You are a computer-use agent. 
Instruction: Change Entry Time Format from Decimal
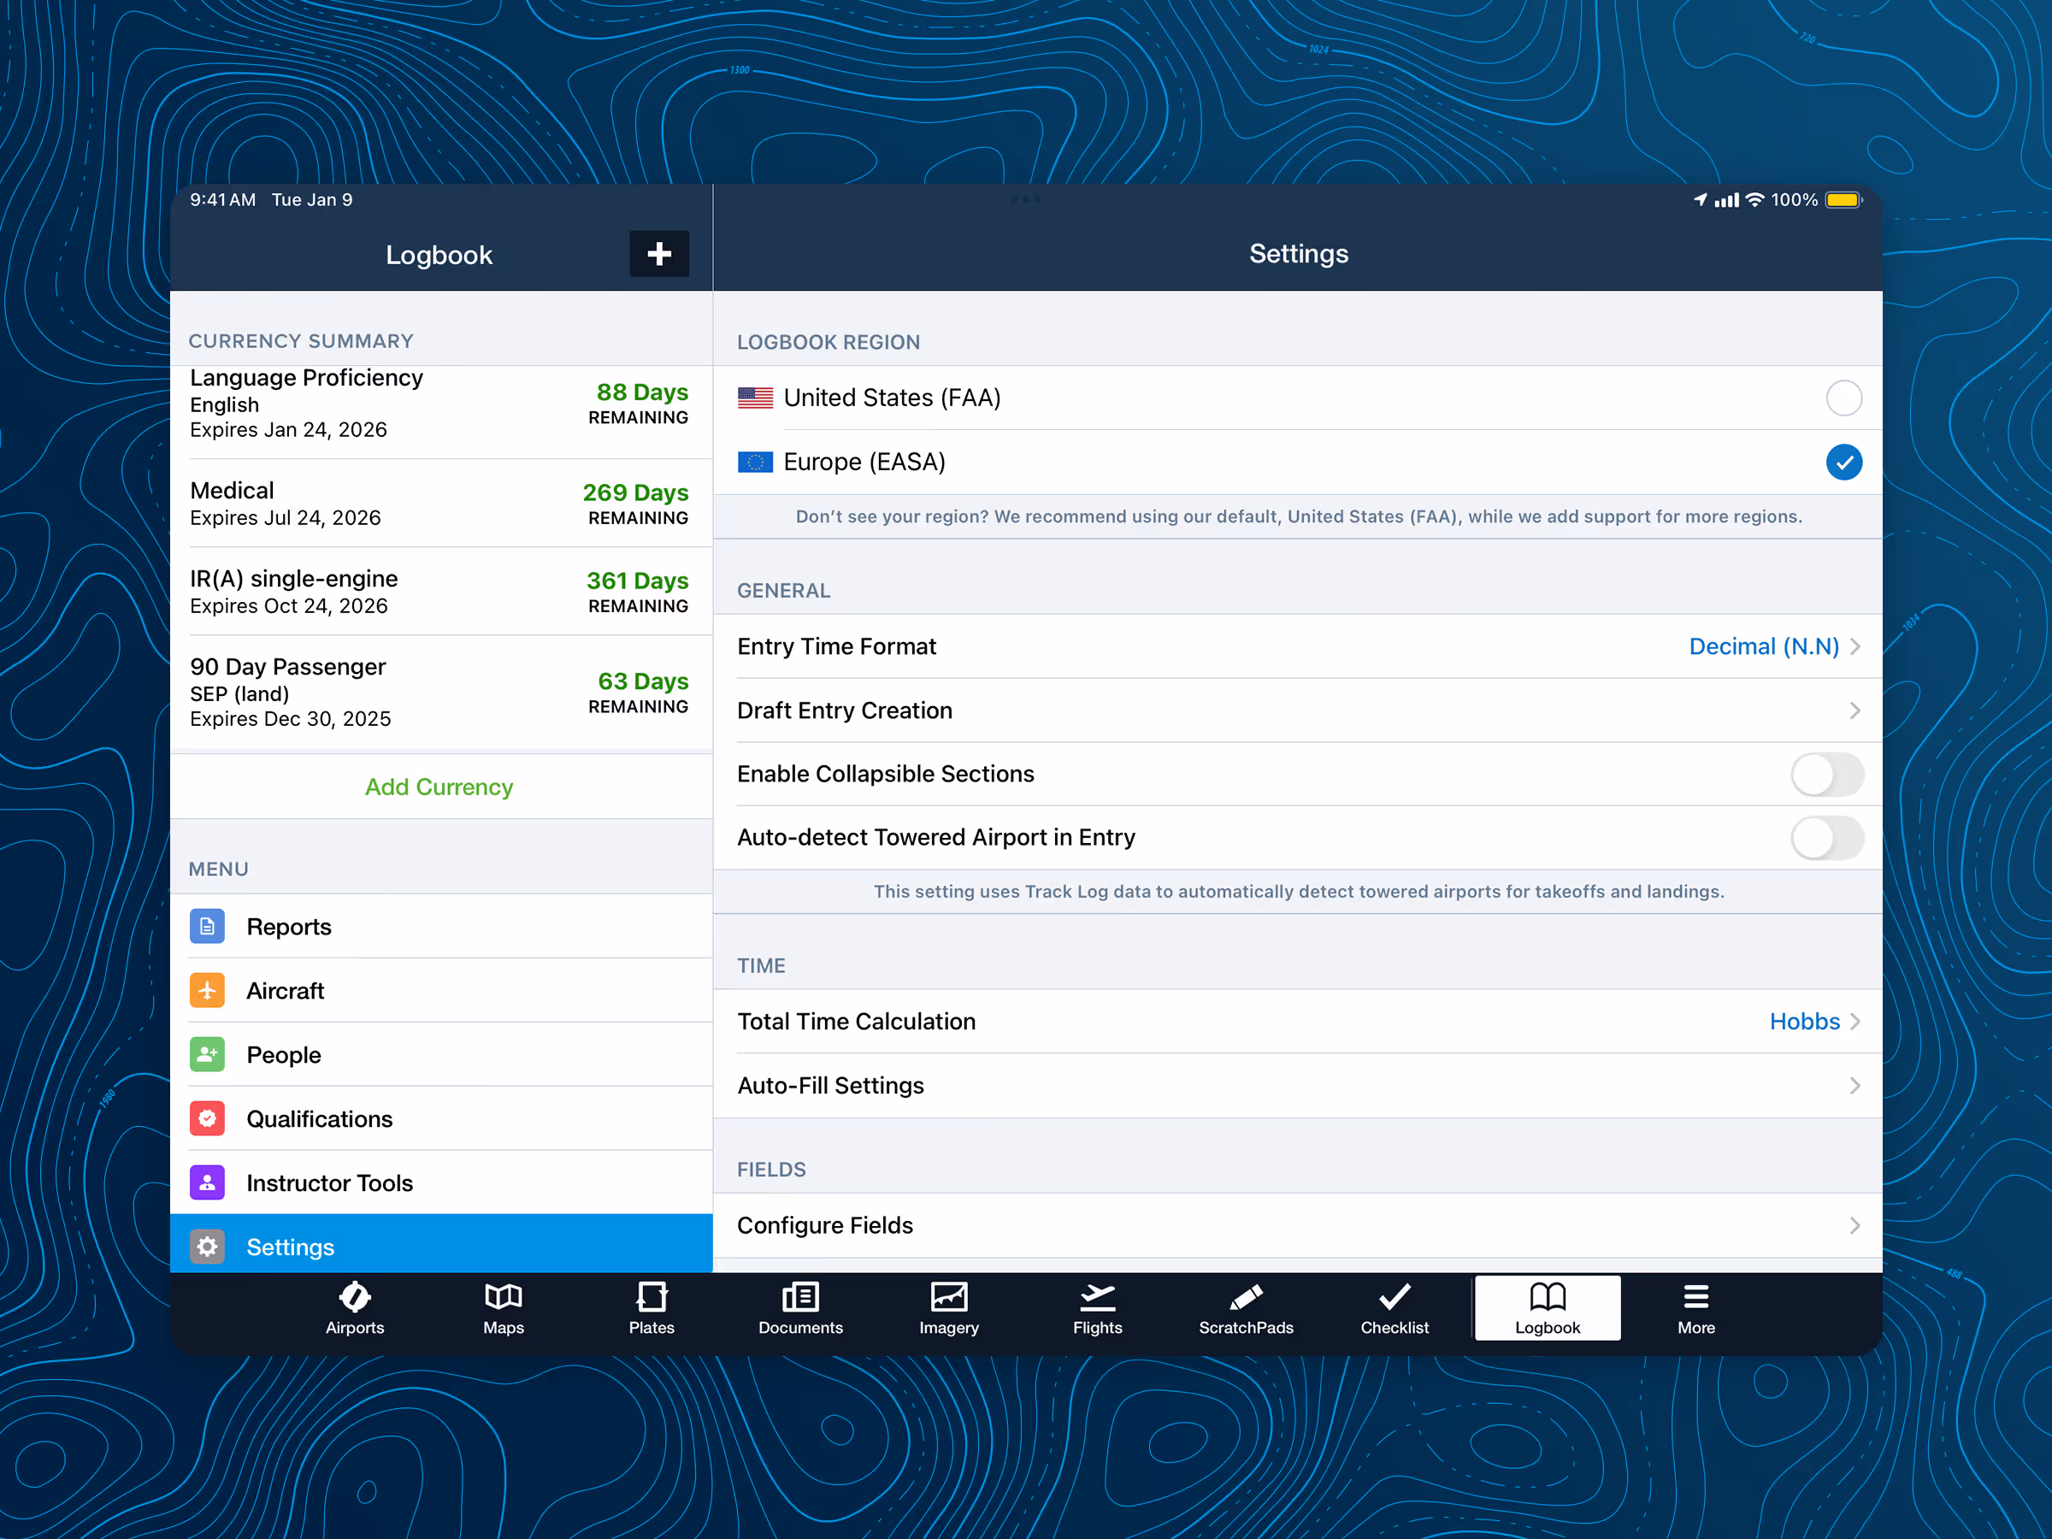[1762, 646]
